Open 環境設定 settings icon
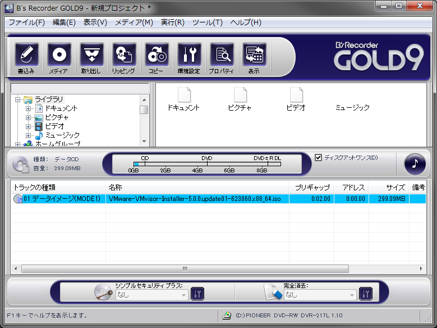This screenshot has width=437, height=328. click(x=189, y=54)
